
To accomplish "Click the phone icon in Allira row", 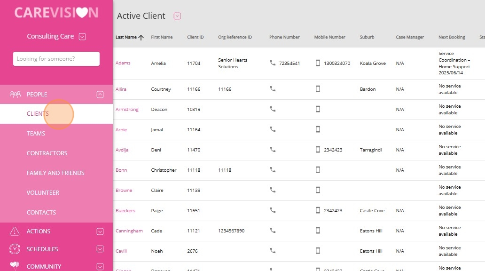I will [x=273, y=89].
